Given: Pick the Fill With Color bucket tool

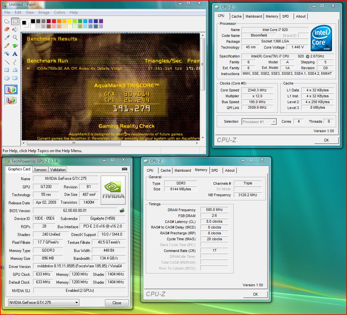Looking at the screenshot, I should [15, 29].
